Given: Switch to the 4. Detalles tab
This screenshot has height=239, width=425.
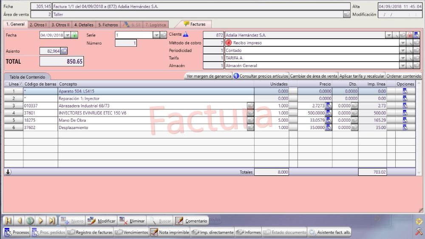Looking at the screenshot, I should click(84, 25).
